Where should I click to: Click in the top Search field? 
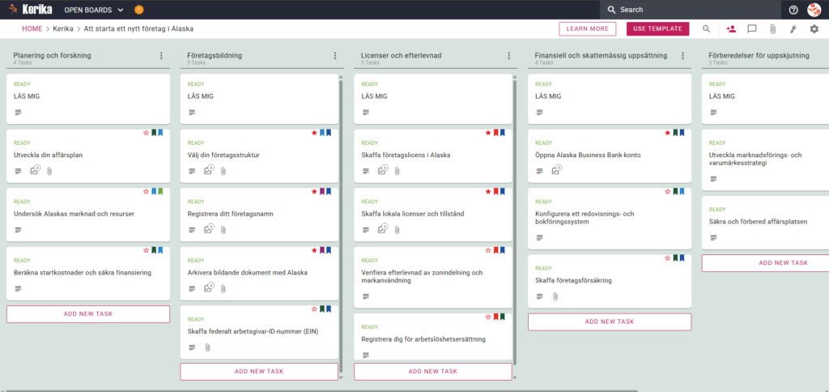(690, 10)
